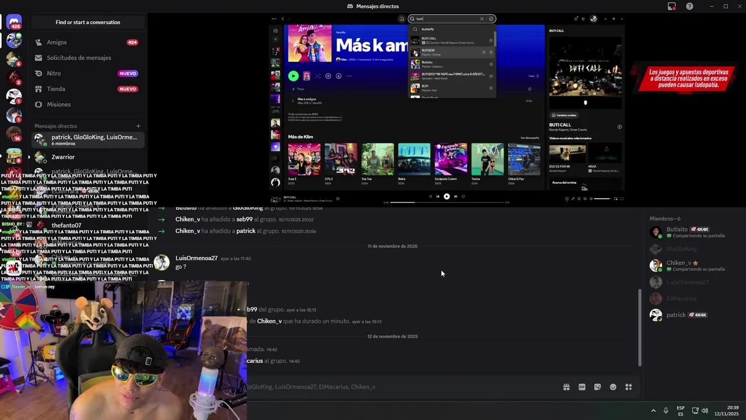Select BUTISOR playlist result
This screenshot has height=420, width=746.
point(452,52)
